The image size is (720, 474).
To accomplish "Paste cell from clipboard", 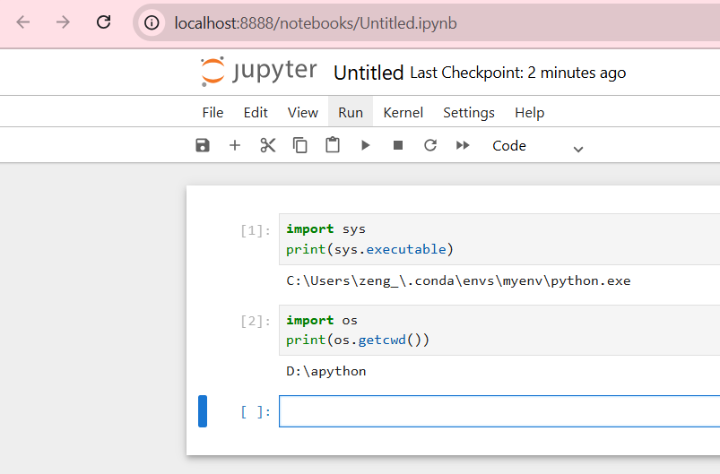I will pos(333,145).
